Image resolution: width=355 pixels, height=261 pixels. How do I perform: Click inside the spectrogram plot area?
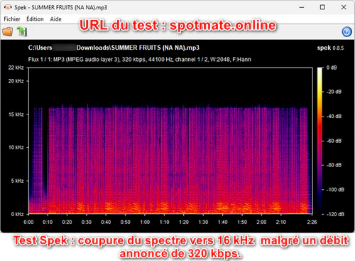click(170, 141)
